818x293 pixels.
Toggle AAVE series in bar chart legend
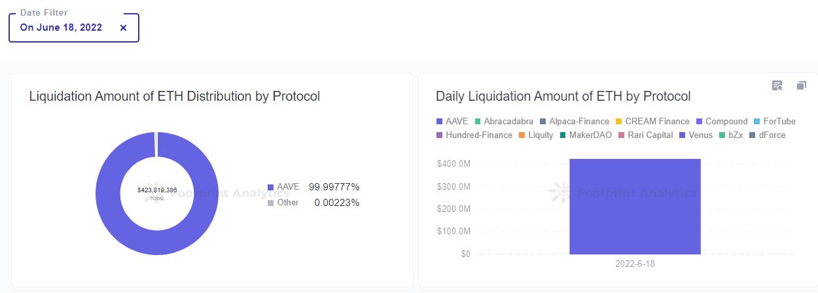click(452, 122)
